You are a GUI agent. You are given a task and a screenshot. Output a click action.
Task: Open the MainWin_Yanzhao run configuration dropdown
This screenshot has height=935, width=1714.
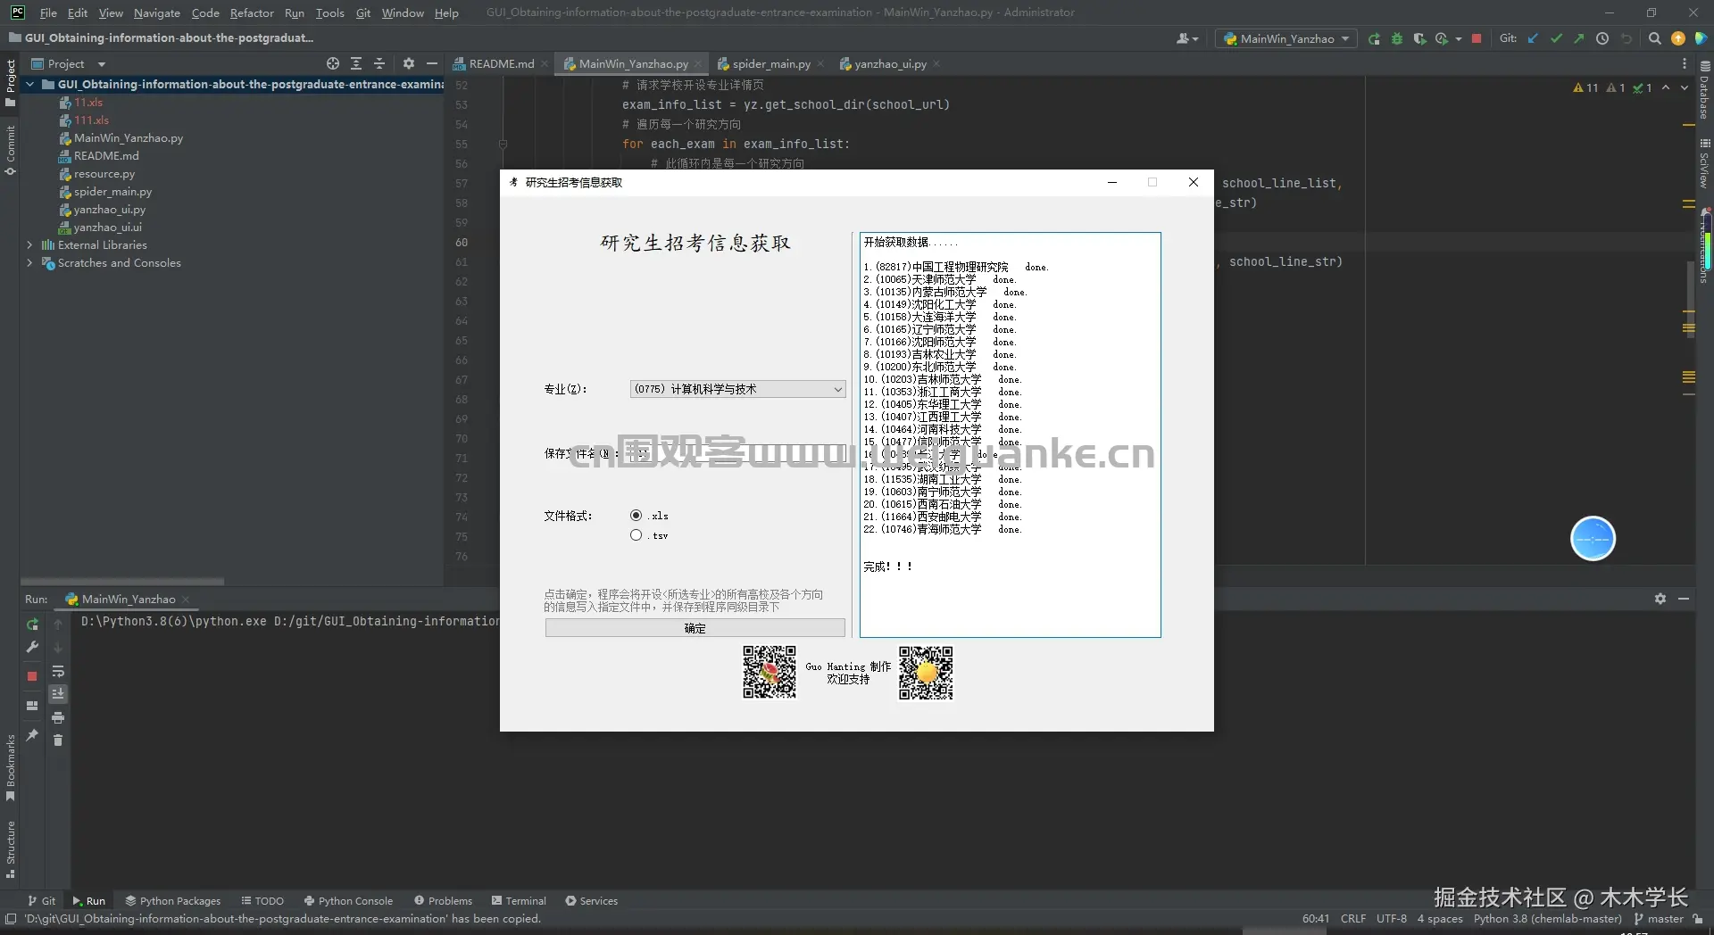coord(1286,38)
